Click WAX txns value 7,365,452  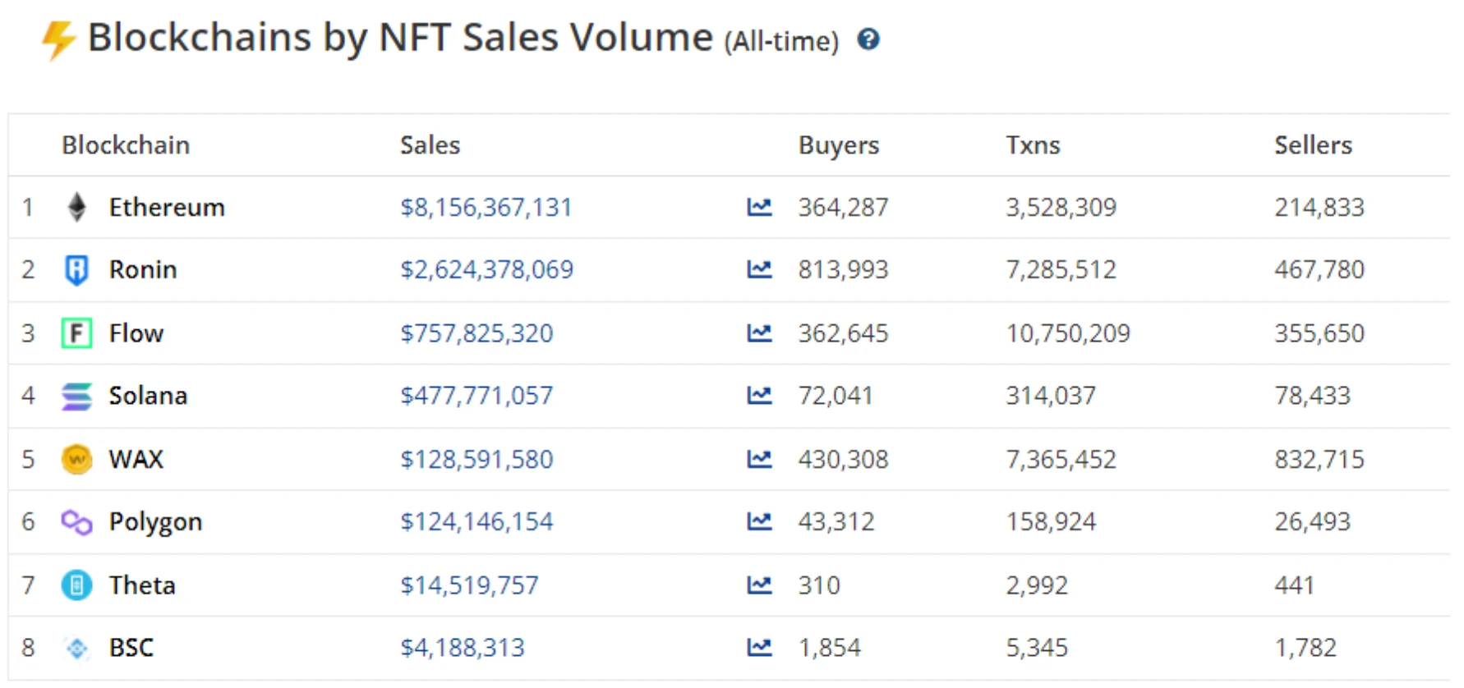pyautogui.click(x=1061, y=459)
